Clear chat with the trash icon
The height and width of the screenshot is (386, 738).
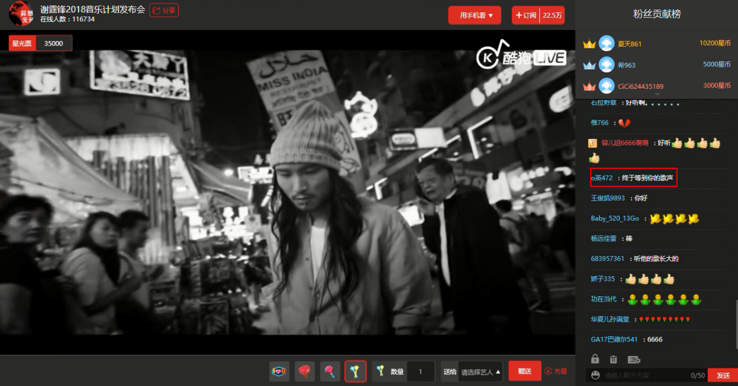pyautogui.click(x=613, y=359)
